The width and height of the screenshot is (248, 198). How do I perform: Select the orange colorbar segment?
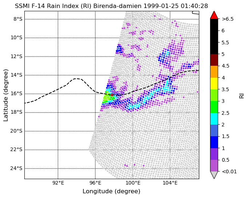pos(214,72)
